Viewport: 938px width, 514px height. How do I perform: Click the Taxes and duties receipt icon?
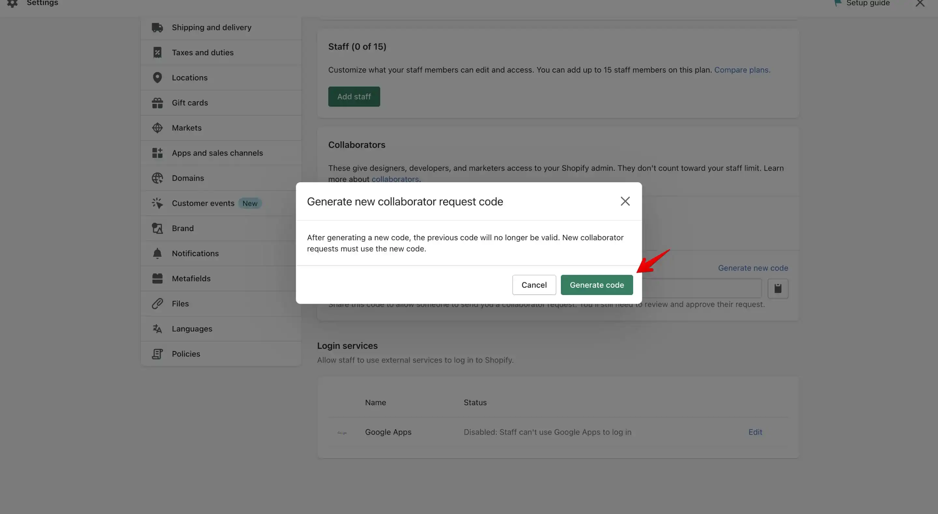[x=157, y=52]
